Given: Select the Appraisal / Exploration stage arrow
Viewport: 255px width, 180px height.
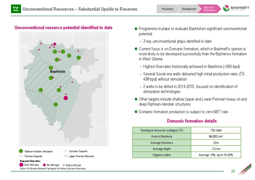Looking at the screenshot, I should point(209,9).
